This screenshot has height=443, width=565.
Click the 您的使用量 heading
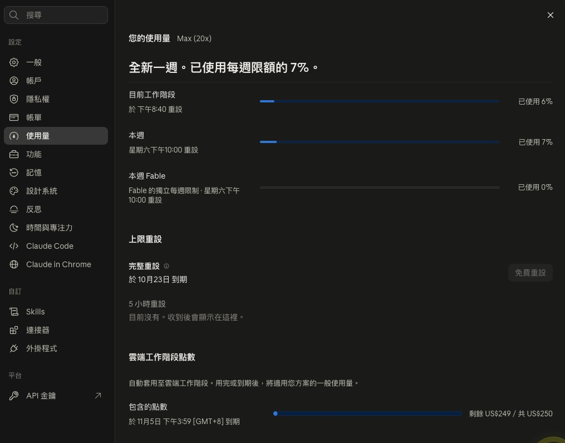tap(149, 38)
